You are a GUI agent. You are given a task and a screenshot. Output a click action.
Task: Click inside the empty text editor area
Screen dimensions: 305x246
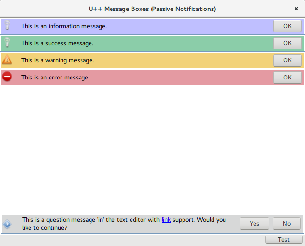[x=152, y=152]
